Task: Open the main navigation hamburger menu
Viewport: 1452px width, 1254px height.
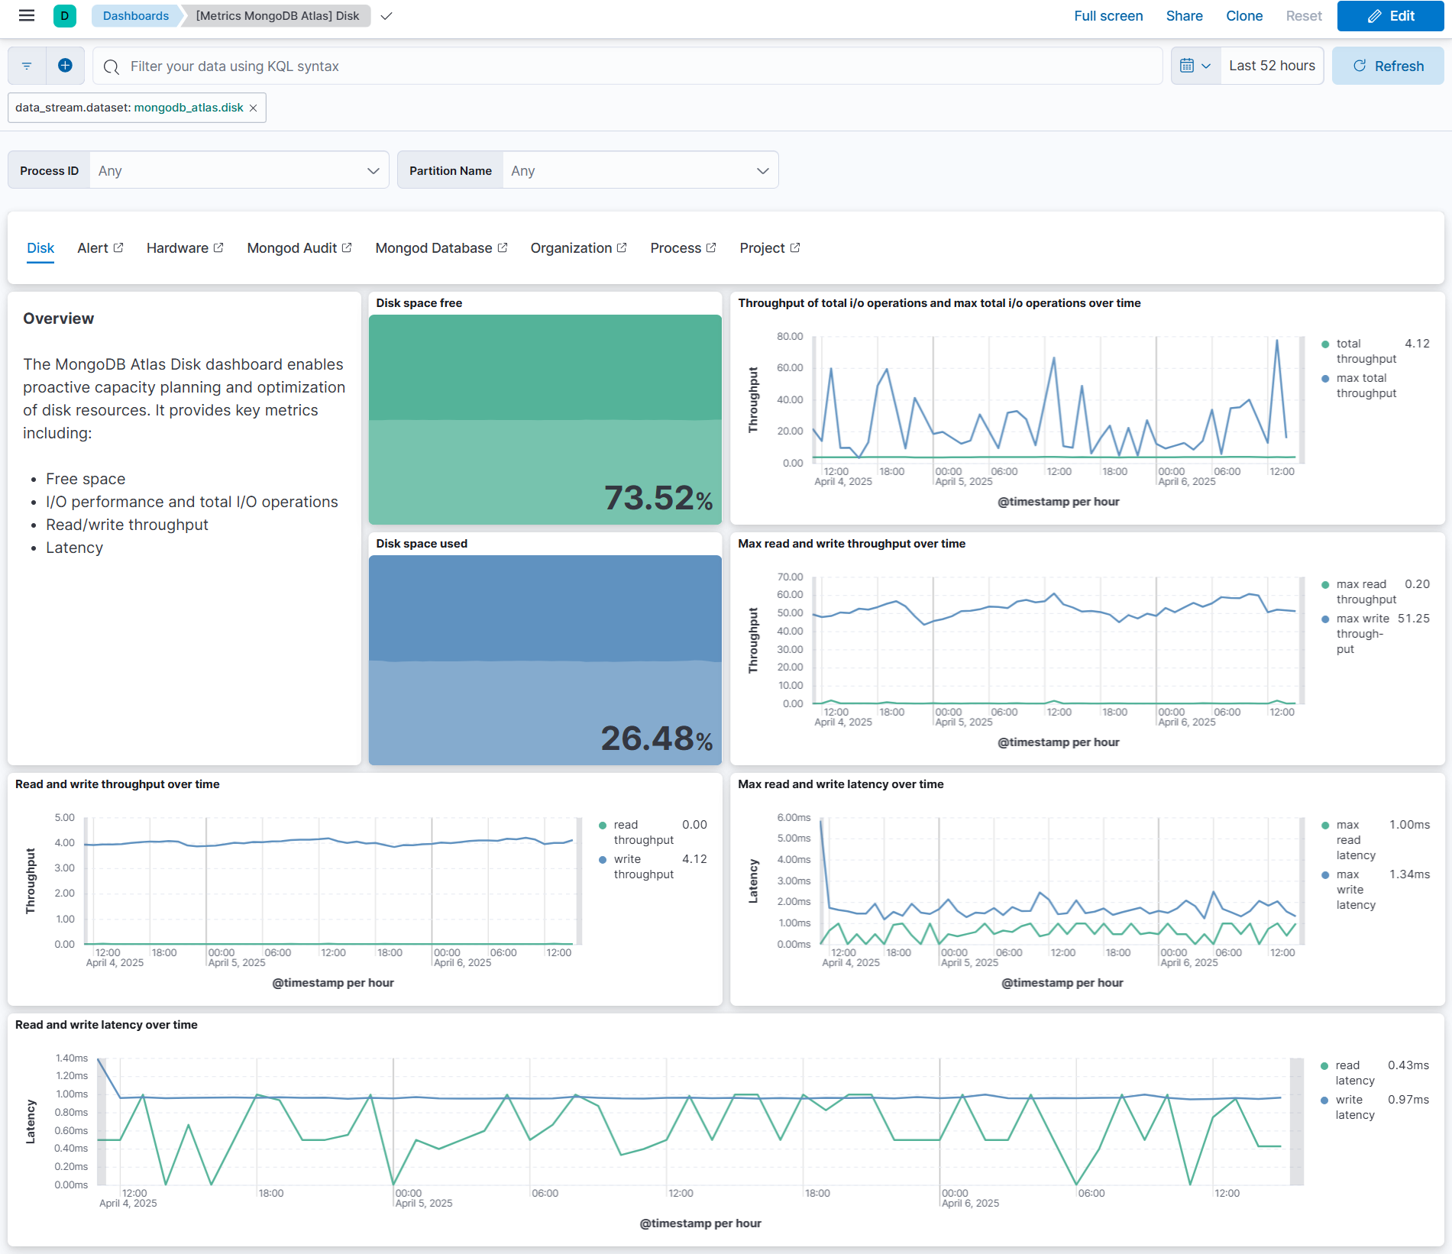Action: [26, 15]
